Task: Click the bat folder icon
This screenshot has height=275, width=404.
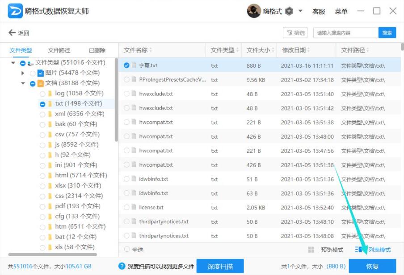Action: tap(50, 237)
